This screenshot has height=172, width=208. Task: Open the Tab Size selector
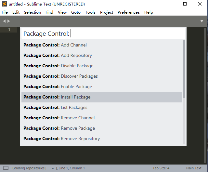coord(161,168)
